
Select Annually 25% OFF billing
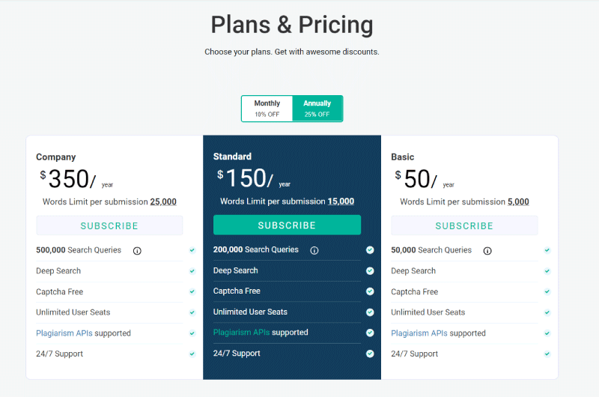pos(317,109)
